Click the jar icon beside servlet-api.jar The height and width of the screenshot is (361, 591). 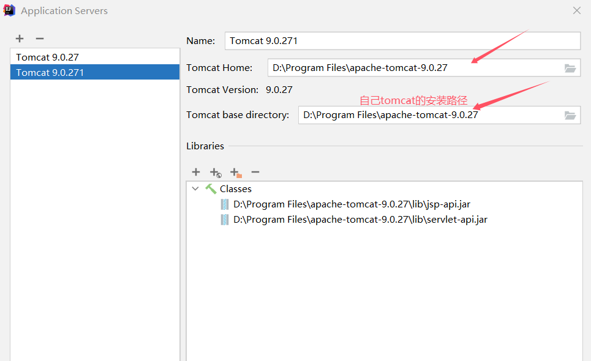click(x=225, y=220)
